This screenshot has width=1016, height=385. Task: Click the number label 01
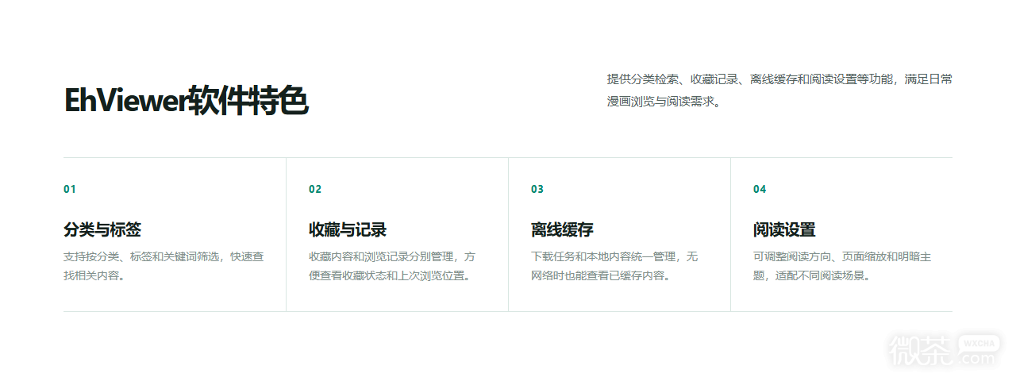click(x=70, y=189)
